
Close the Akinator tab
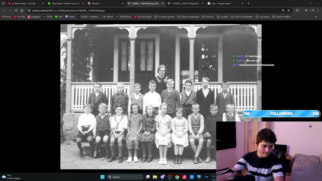(x=123, y=4)
